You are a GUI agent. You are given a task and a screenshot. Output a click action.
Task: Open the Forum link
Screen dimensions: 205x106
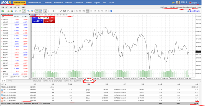[x=111, y=2]
